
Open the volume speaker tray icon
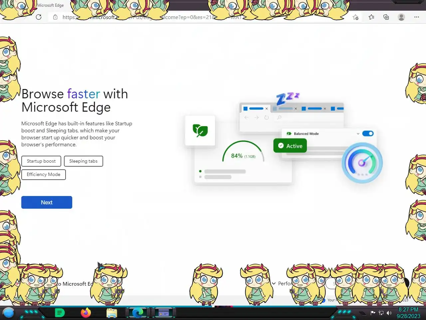coord(389,313)
